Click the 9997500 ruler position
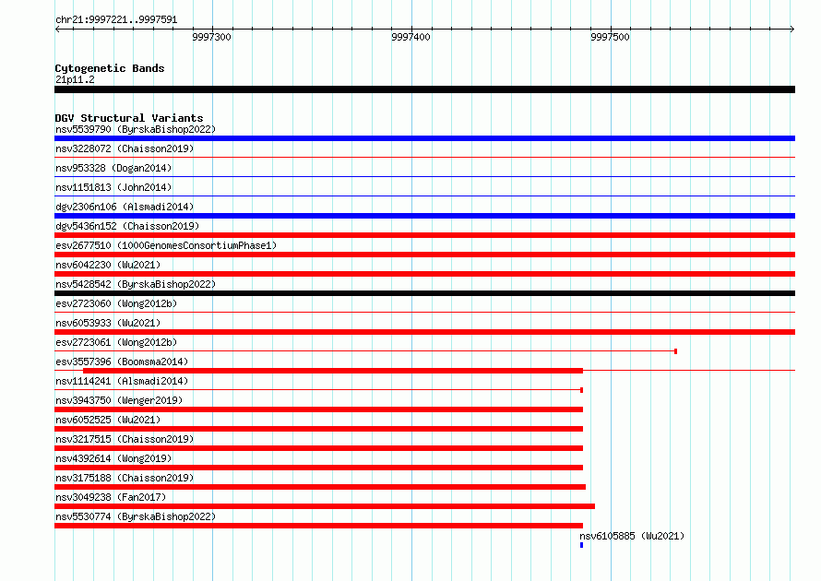821x581 pixels. click(610, 37)
